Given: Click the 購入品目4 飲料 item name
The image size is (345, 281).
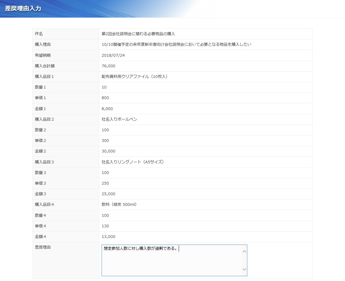Looking at the screenshot, I should [x=119, y=205].
